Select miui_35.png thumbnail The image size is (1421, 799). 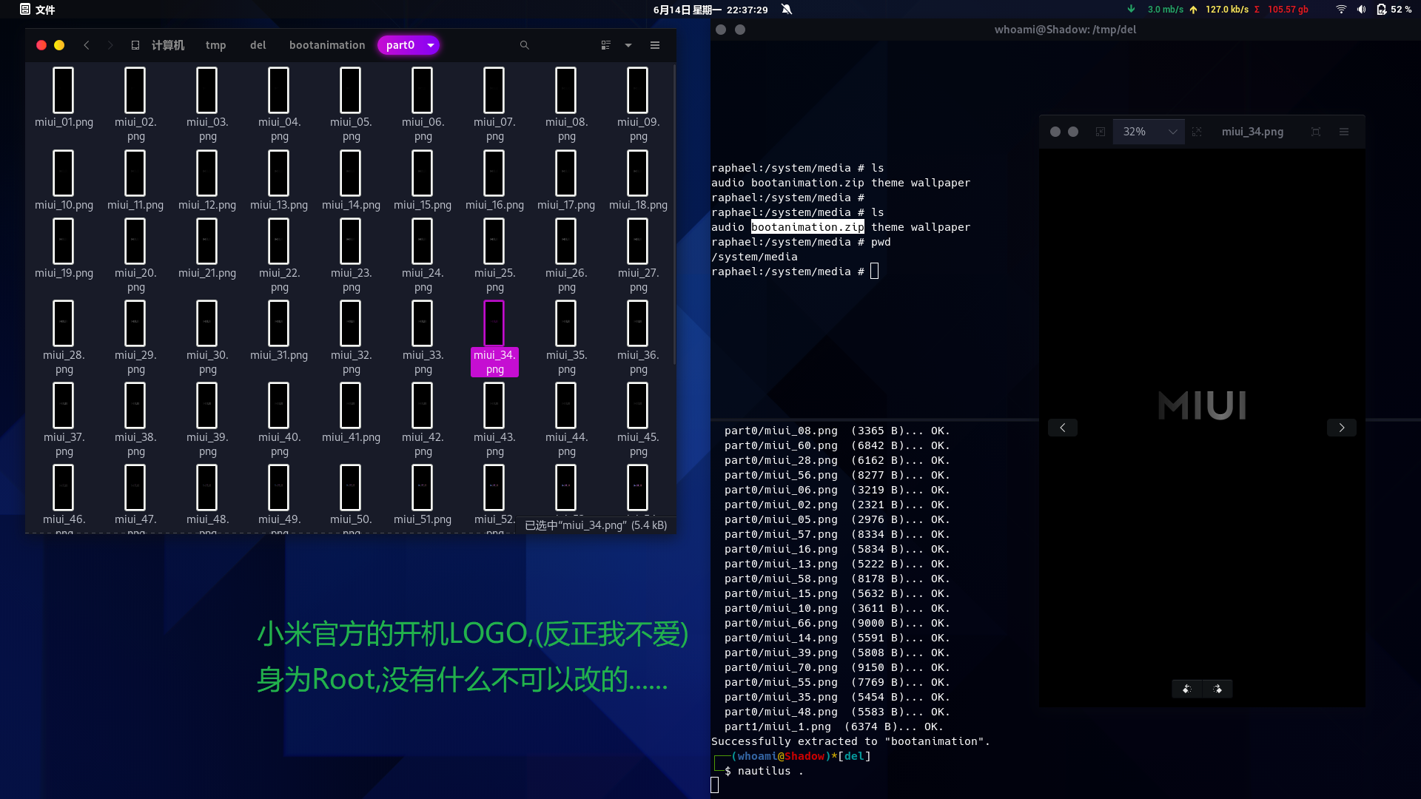pyautogui.click(x=566, y=323)
